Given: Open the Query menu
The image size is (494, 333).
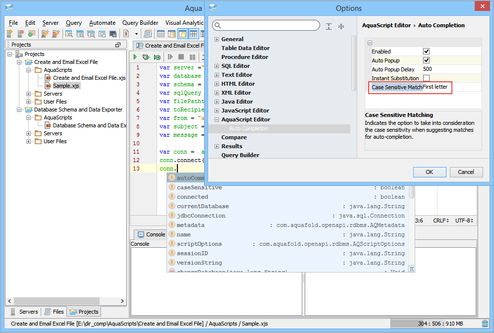Looking at the screenshot, I should (x=74, y=23).
